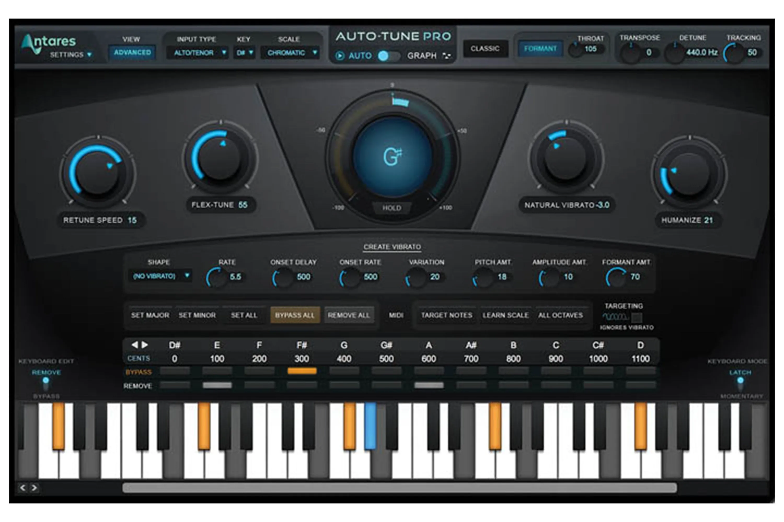The height and width of the screenshot is (522, 784).
Task: Click Remove All button
Action: tap(349, 315)
